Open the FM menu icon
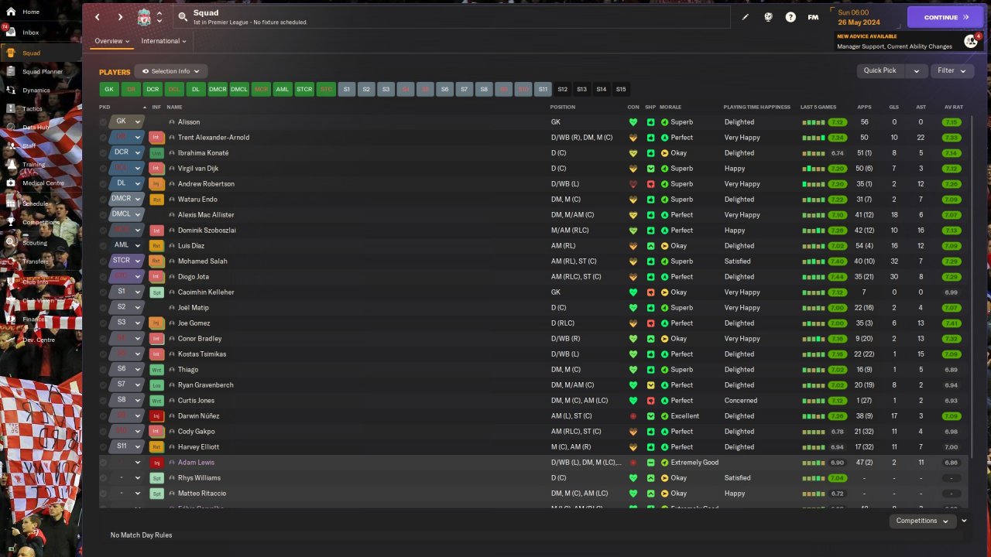The width and height of the screenshot is (991, 557). pyautogui.click(x=813, y=17)
